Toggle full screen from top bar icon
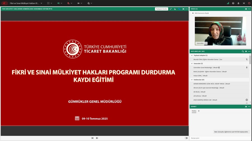The height and width of the screenshot is (141, 252). [244, 3]
